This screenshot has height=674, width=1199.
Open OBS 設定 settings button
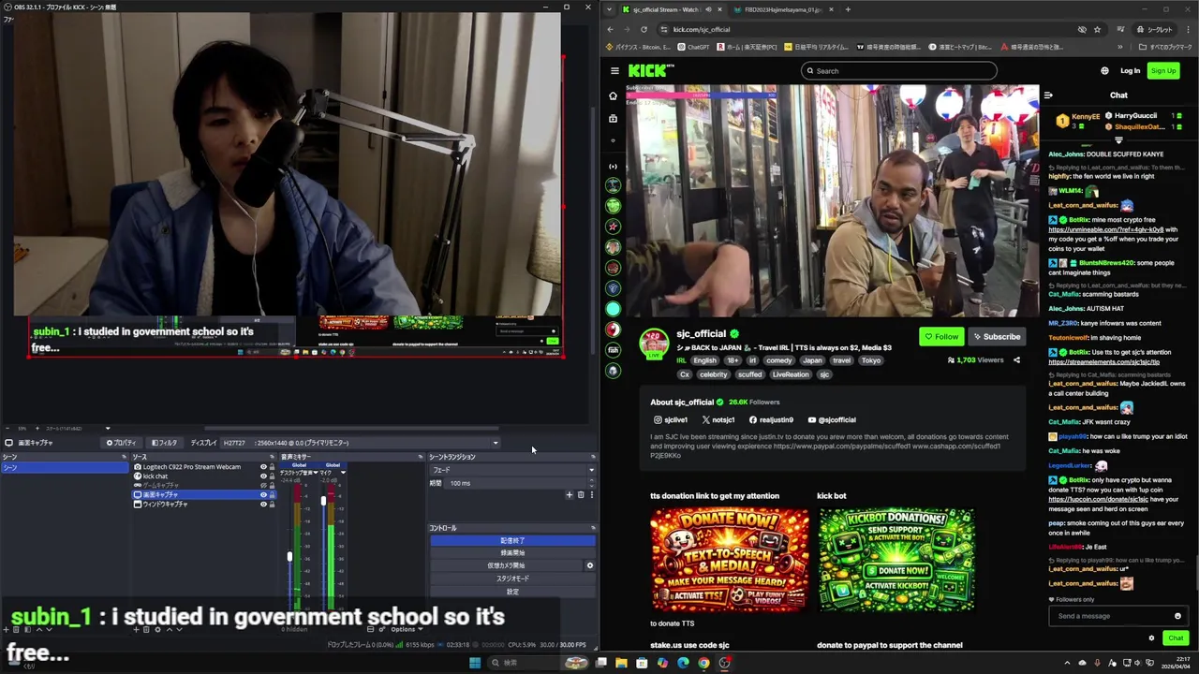pyautogui.click(x=512, y=592)
